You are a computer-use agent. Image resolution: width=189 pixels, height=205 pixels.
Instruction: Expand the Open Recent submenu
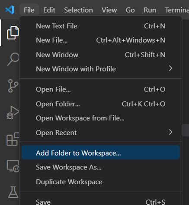point(101,133)
